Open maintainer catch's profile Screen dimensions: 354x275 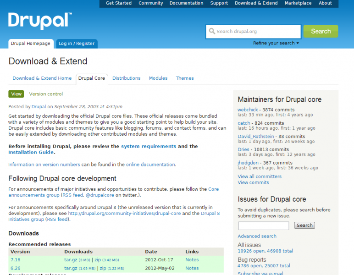click(244, 123)
